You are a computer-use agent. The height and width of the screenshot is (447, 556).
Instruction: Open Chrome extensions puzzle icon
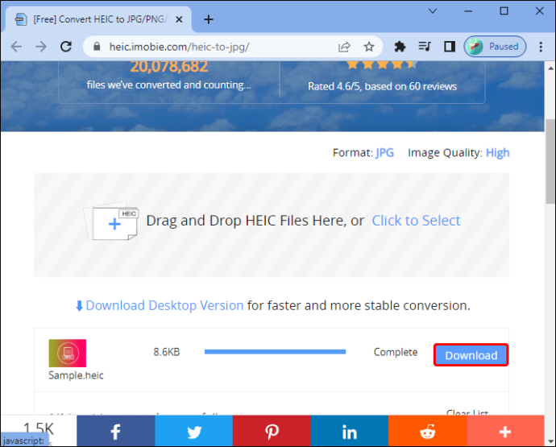tap(400, 47)
